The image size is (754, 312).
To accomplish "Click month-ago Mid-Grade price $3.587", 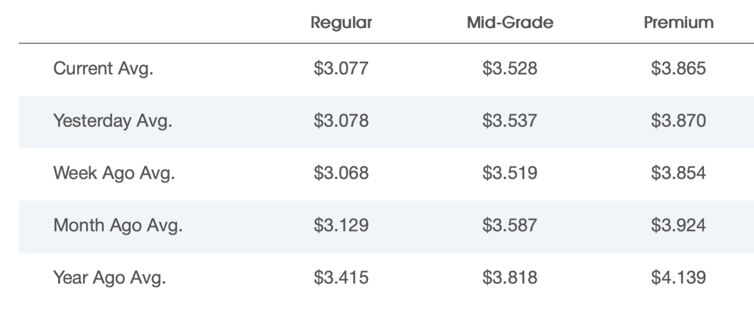I will (510, 225).
